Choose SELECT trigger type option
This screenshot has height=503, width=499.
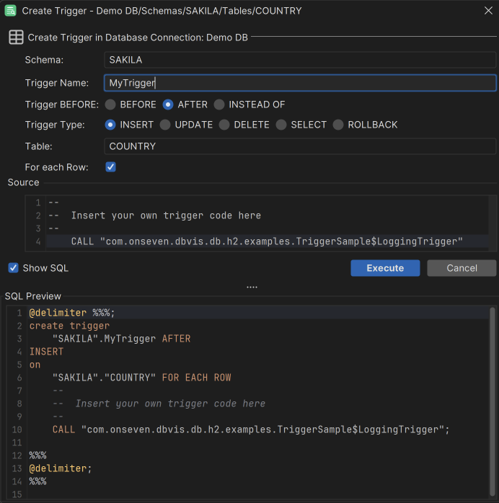[281, 125]
